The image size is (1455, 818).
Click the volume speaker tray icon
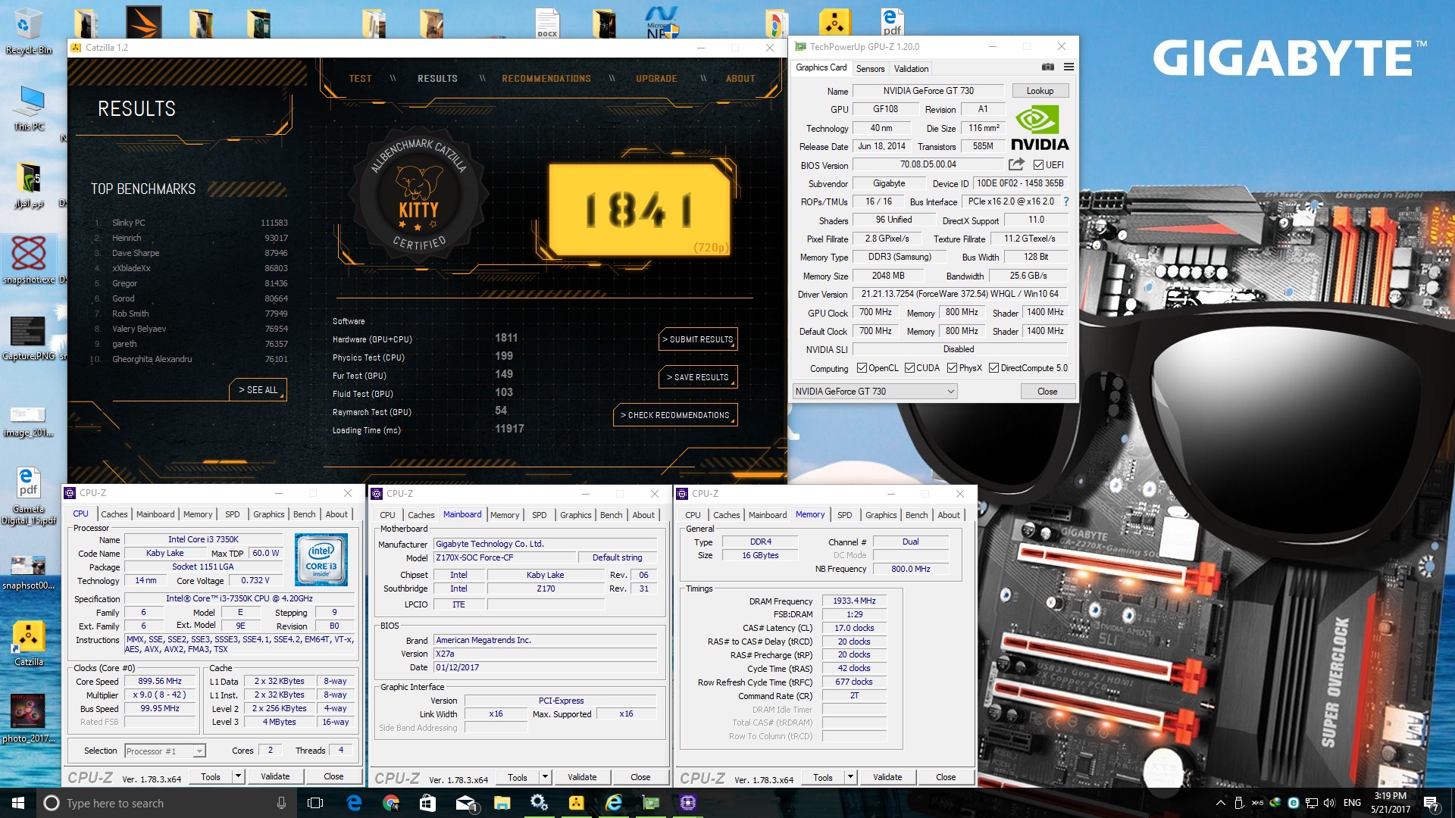(x=1328, y=803)
